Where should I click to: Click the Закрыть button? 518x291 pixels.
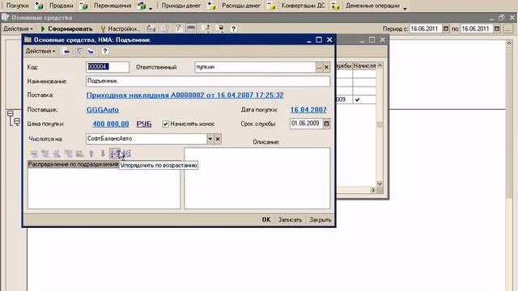[x=321, y=220]
